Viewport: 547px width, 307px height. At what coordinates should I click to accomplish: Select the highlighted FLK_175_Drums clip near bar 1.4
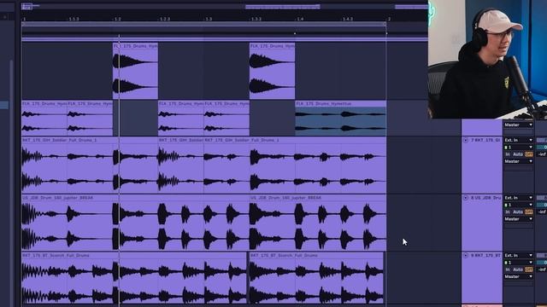[x=340, y=119]
